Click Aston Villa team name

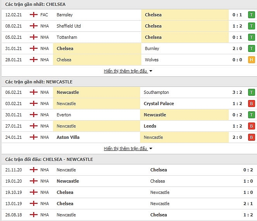(68, 137)
